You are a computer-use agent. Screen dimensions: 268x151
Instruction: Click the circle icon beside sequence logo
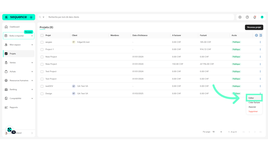coord(31,17)
